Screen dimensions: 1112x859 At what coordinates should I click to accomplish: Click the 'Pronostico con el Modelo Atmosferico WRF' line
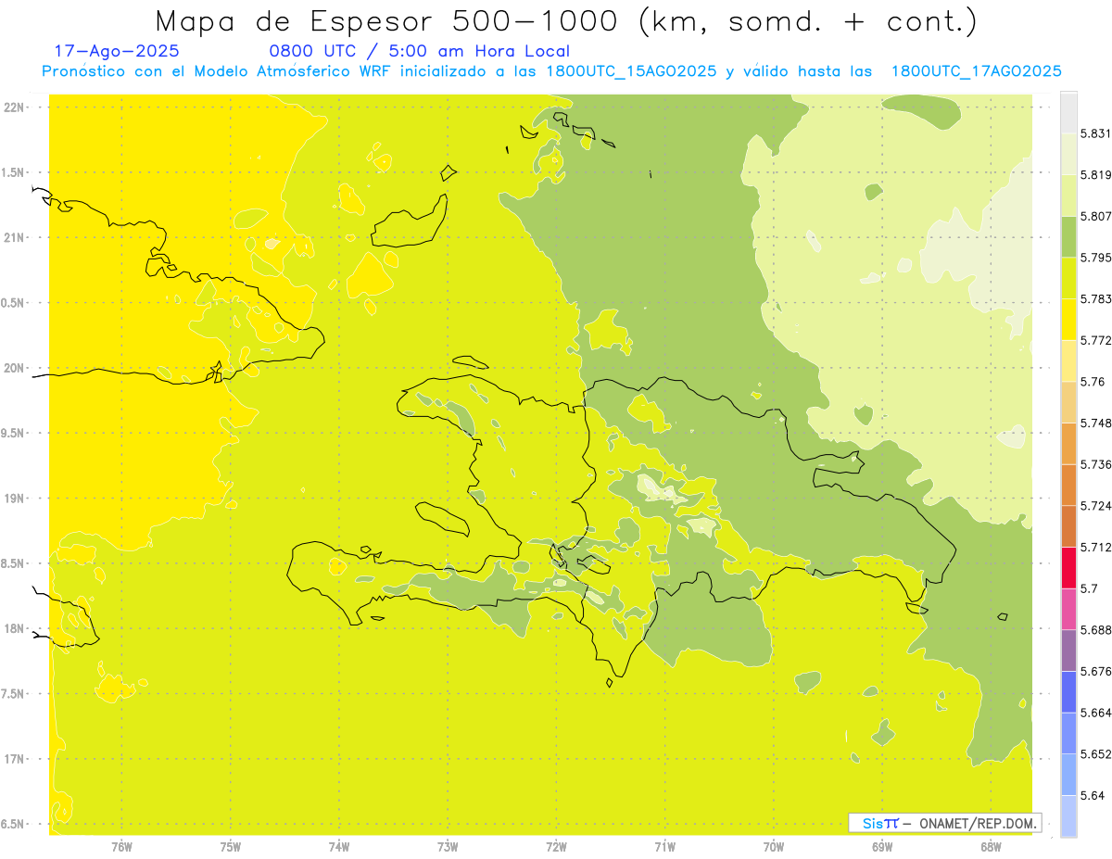point(551,71)
